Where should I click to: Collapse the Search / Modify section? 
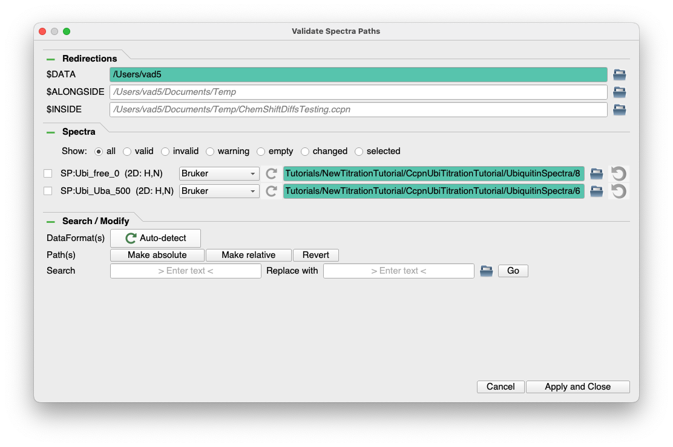point(51,222)
